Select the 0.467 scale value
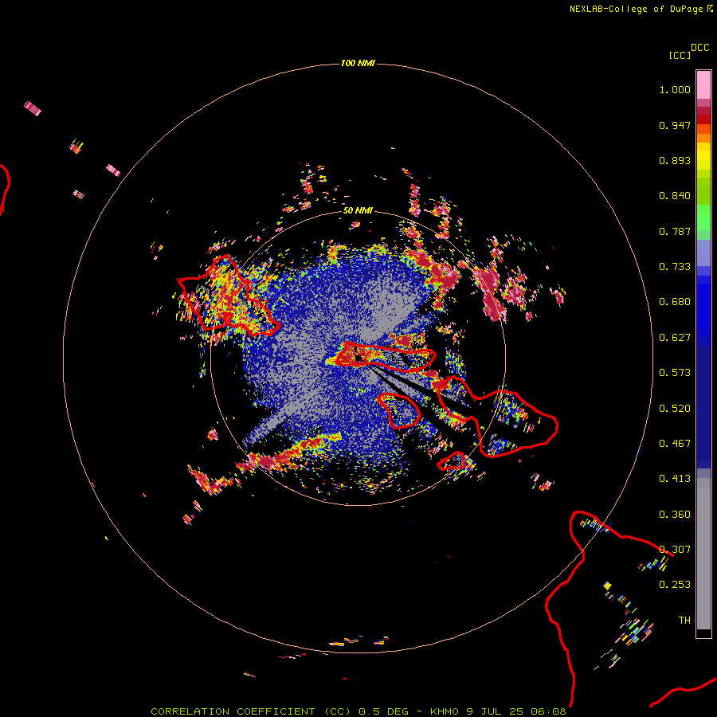This screenshot has width=717, height=717. click(675, 444)
